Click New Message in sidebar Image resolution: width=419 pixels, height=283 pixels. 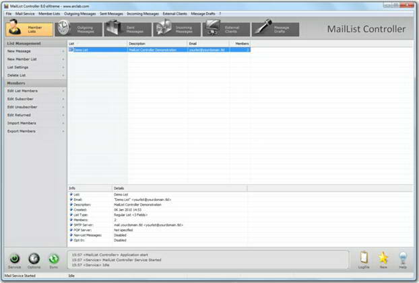(x=36, y=51)
